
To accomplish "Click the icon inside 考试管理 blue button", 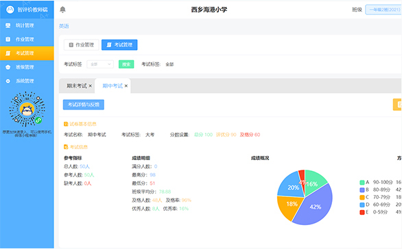I will (x=109, y=45).
